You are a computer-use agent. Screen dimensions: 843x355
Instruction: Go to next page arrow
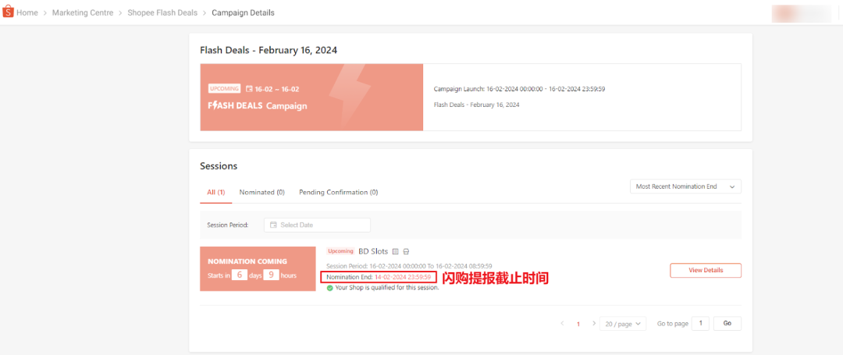(593, 323)
